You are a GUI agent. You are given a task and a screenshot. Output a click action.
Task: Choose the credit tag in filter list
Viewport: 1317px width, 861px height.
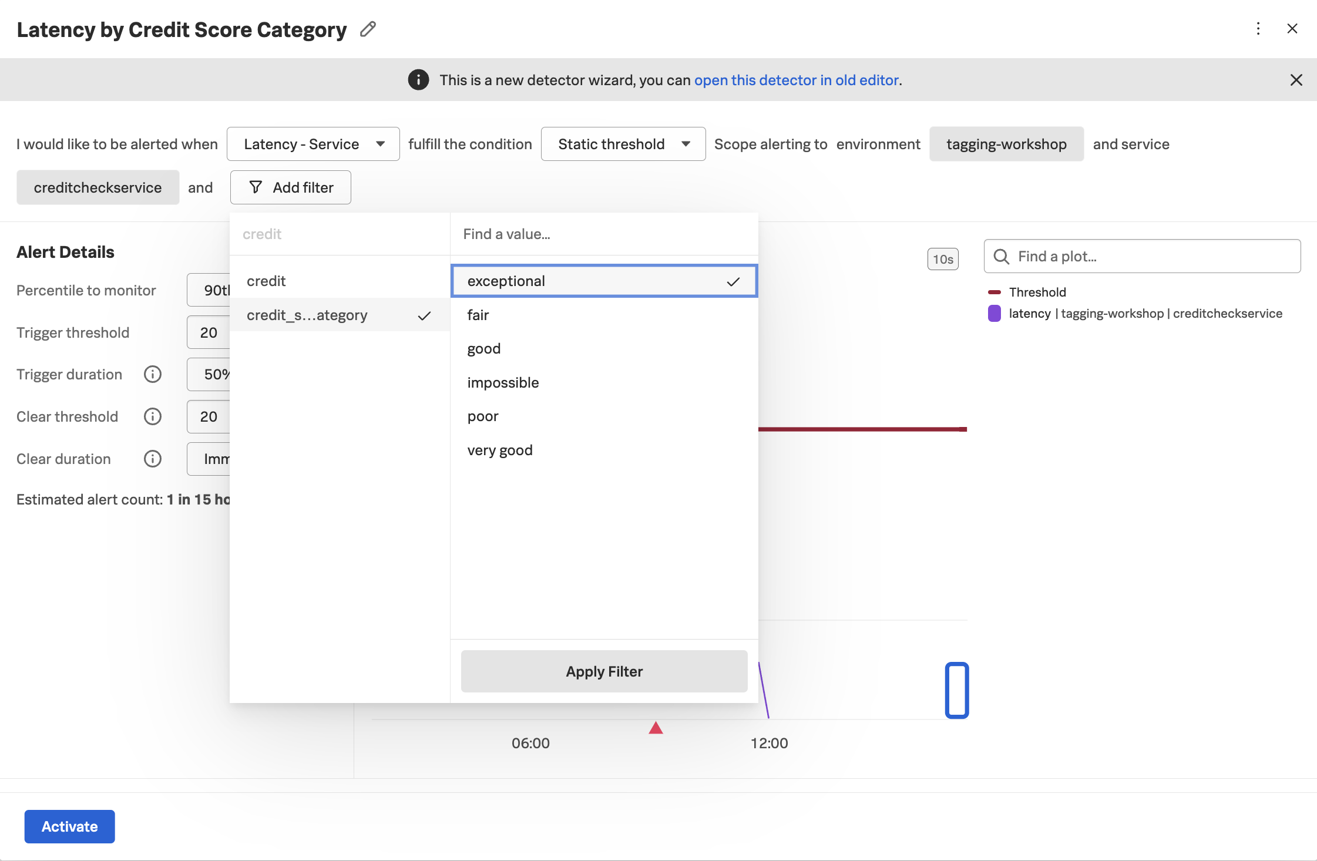pos(266,281)
